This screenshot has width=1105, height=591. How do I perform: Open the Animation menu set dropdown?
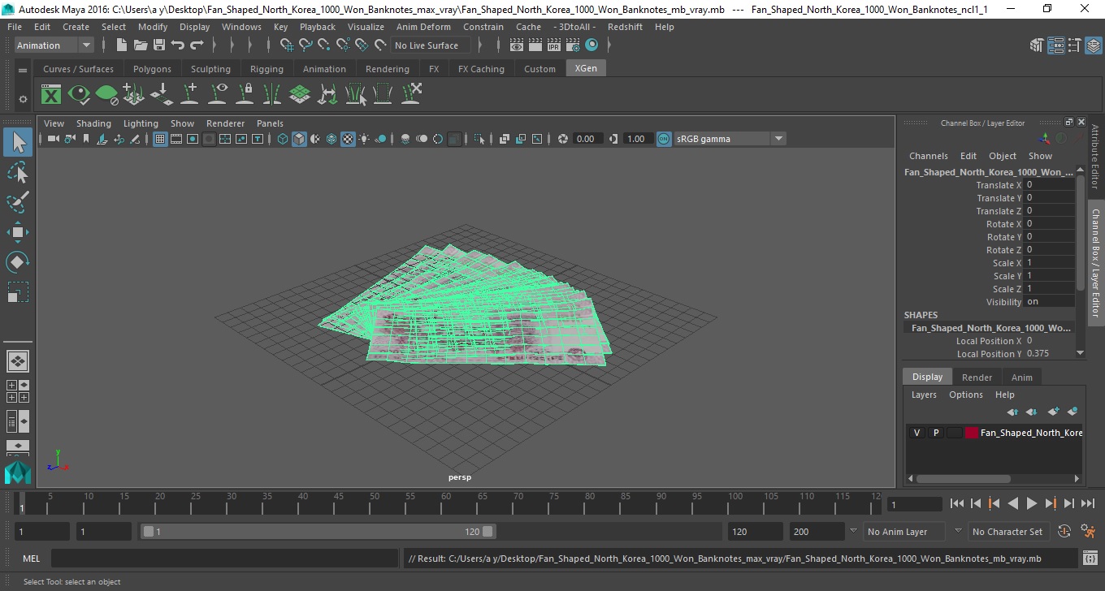(x=54, y=45)
